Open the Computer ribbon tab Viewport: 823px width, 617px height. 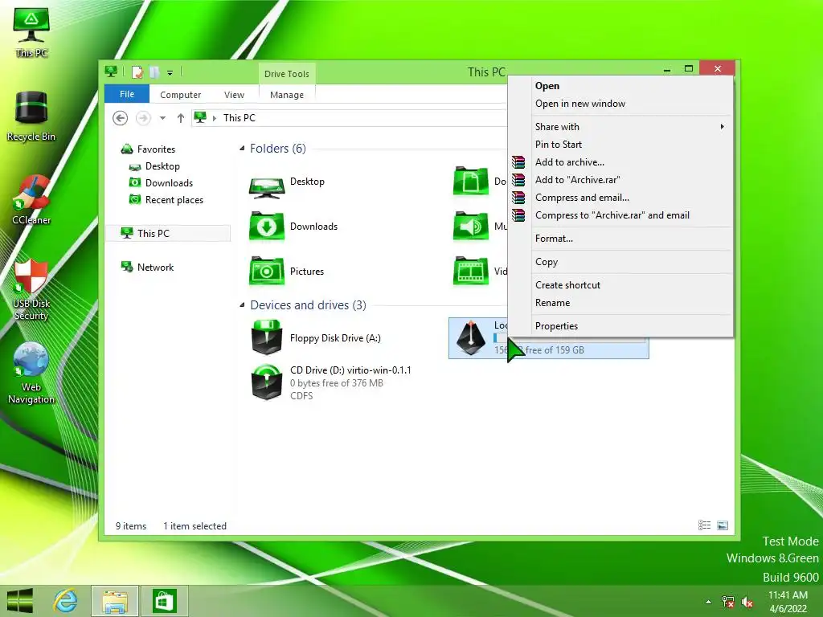(x=181, y=95)
